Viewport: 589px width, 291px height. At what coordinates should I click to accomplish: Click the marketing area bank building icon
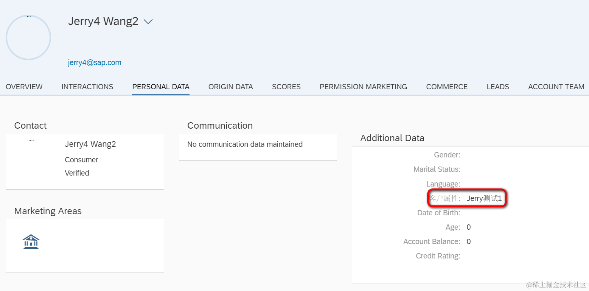click(31, 242)
